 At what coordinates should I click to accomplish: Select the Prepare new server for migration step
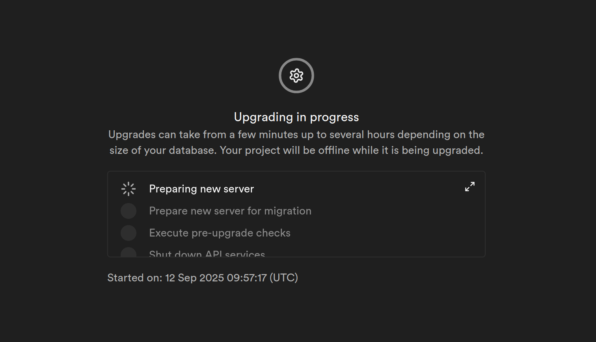point(230,211)
